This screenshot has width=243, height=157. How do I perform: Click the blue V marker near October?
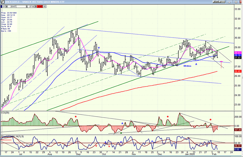[x=99, y=48]
